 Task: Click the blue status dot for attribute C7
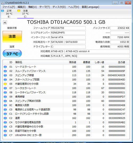pyautogui.click(x=5, y=135)
